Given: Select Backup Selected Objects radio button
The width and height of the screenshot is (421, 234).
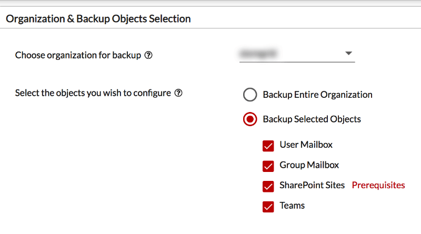Looking at the screenshot, I should coord(250,119).
